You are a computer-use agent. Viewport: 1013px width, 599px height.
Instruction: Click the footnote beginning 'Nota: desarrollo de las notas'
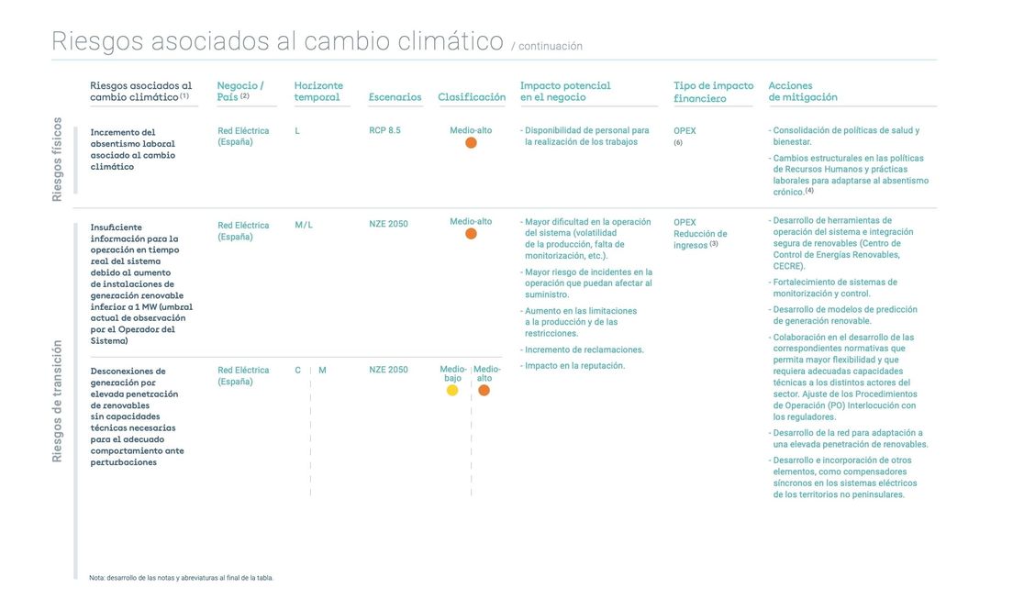181,578
